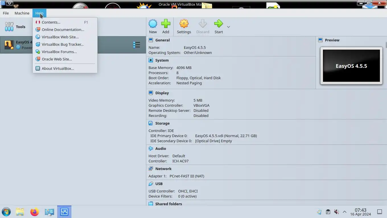Click the Network section icon

151,169
